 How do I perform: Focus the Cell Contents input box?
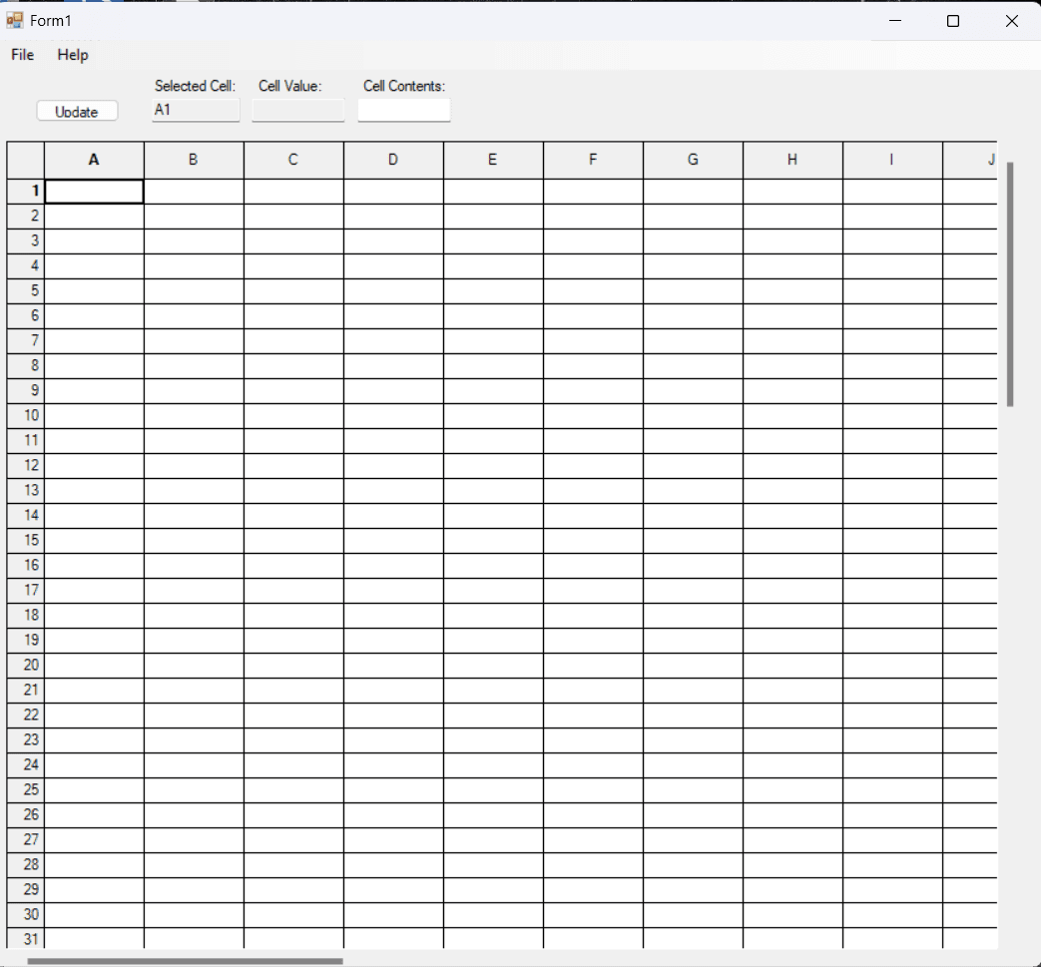pyautogui.click(x=403, y=111)
